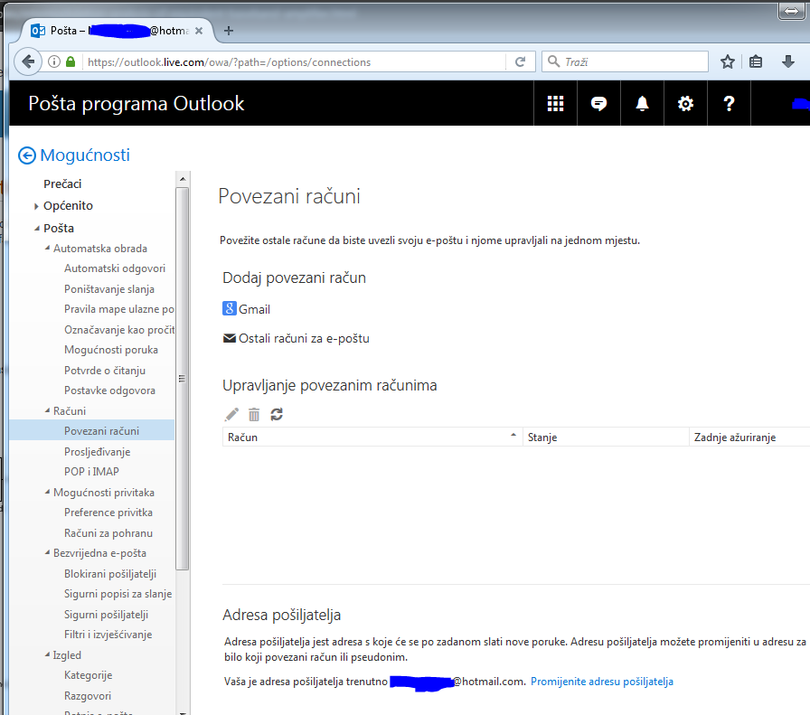
Task: Open the help question mark icon
Action: pos(729,104)
